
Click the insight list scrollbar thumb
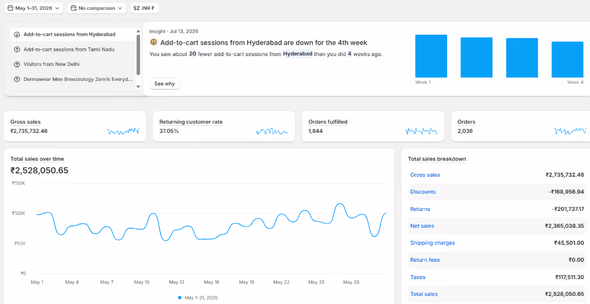(x=138, y=55)
